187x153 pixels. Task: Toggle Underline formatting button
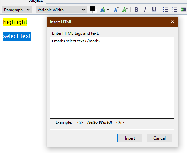154,10
